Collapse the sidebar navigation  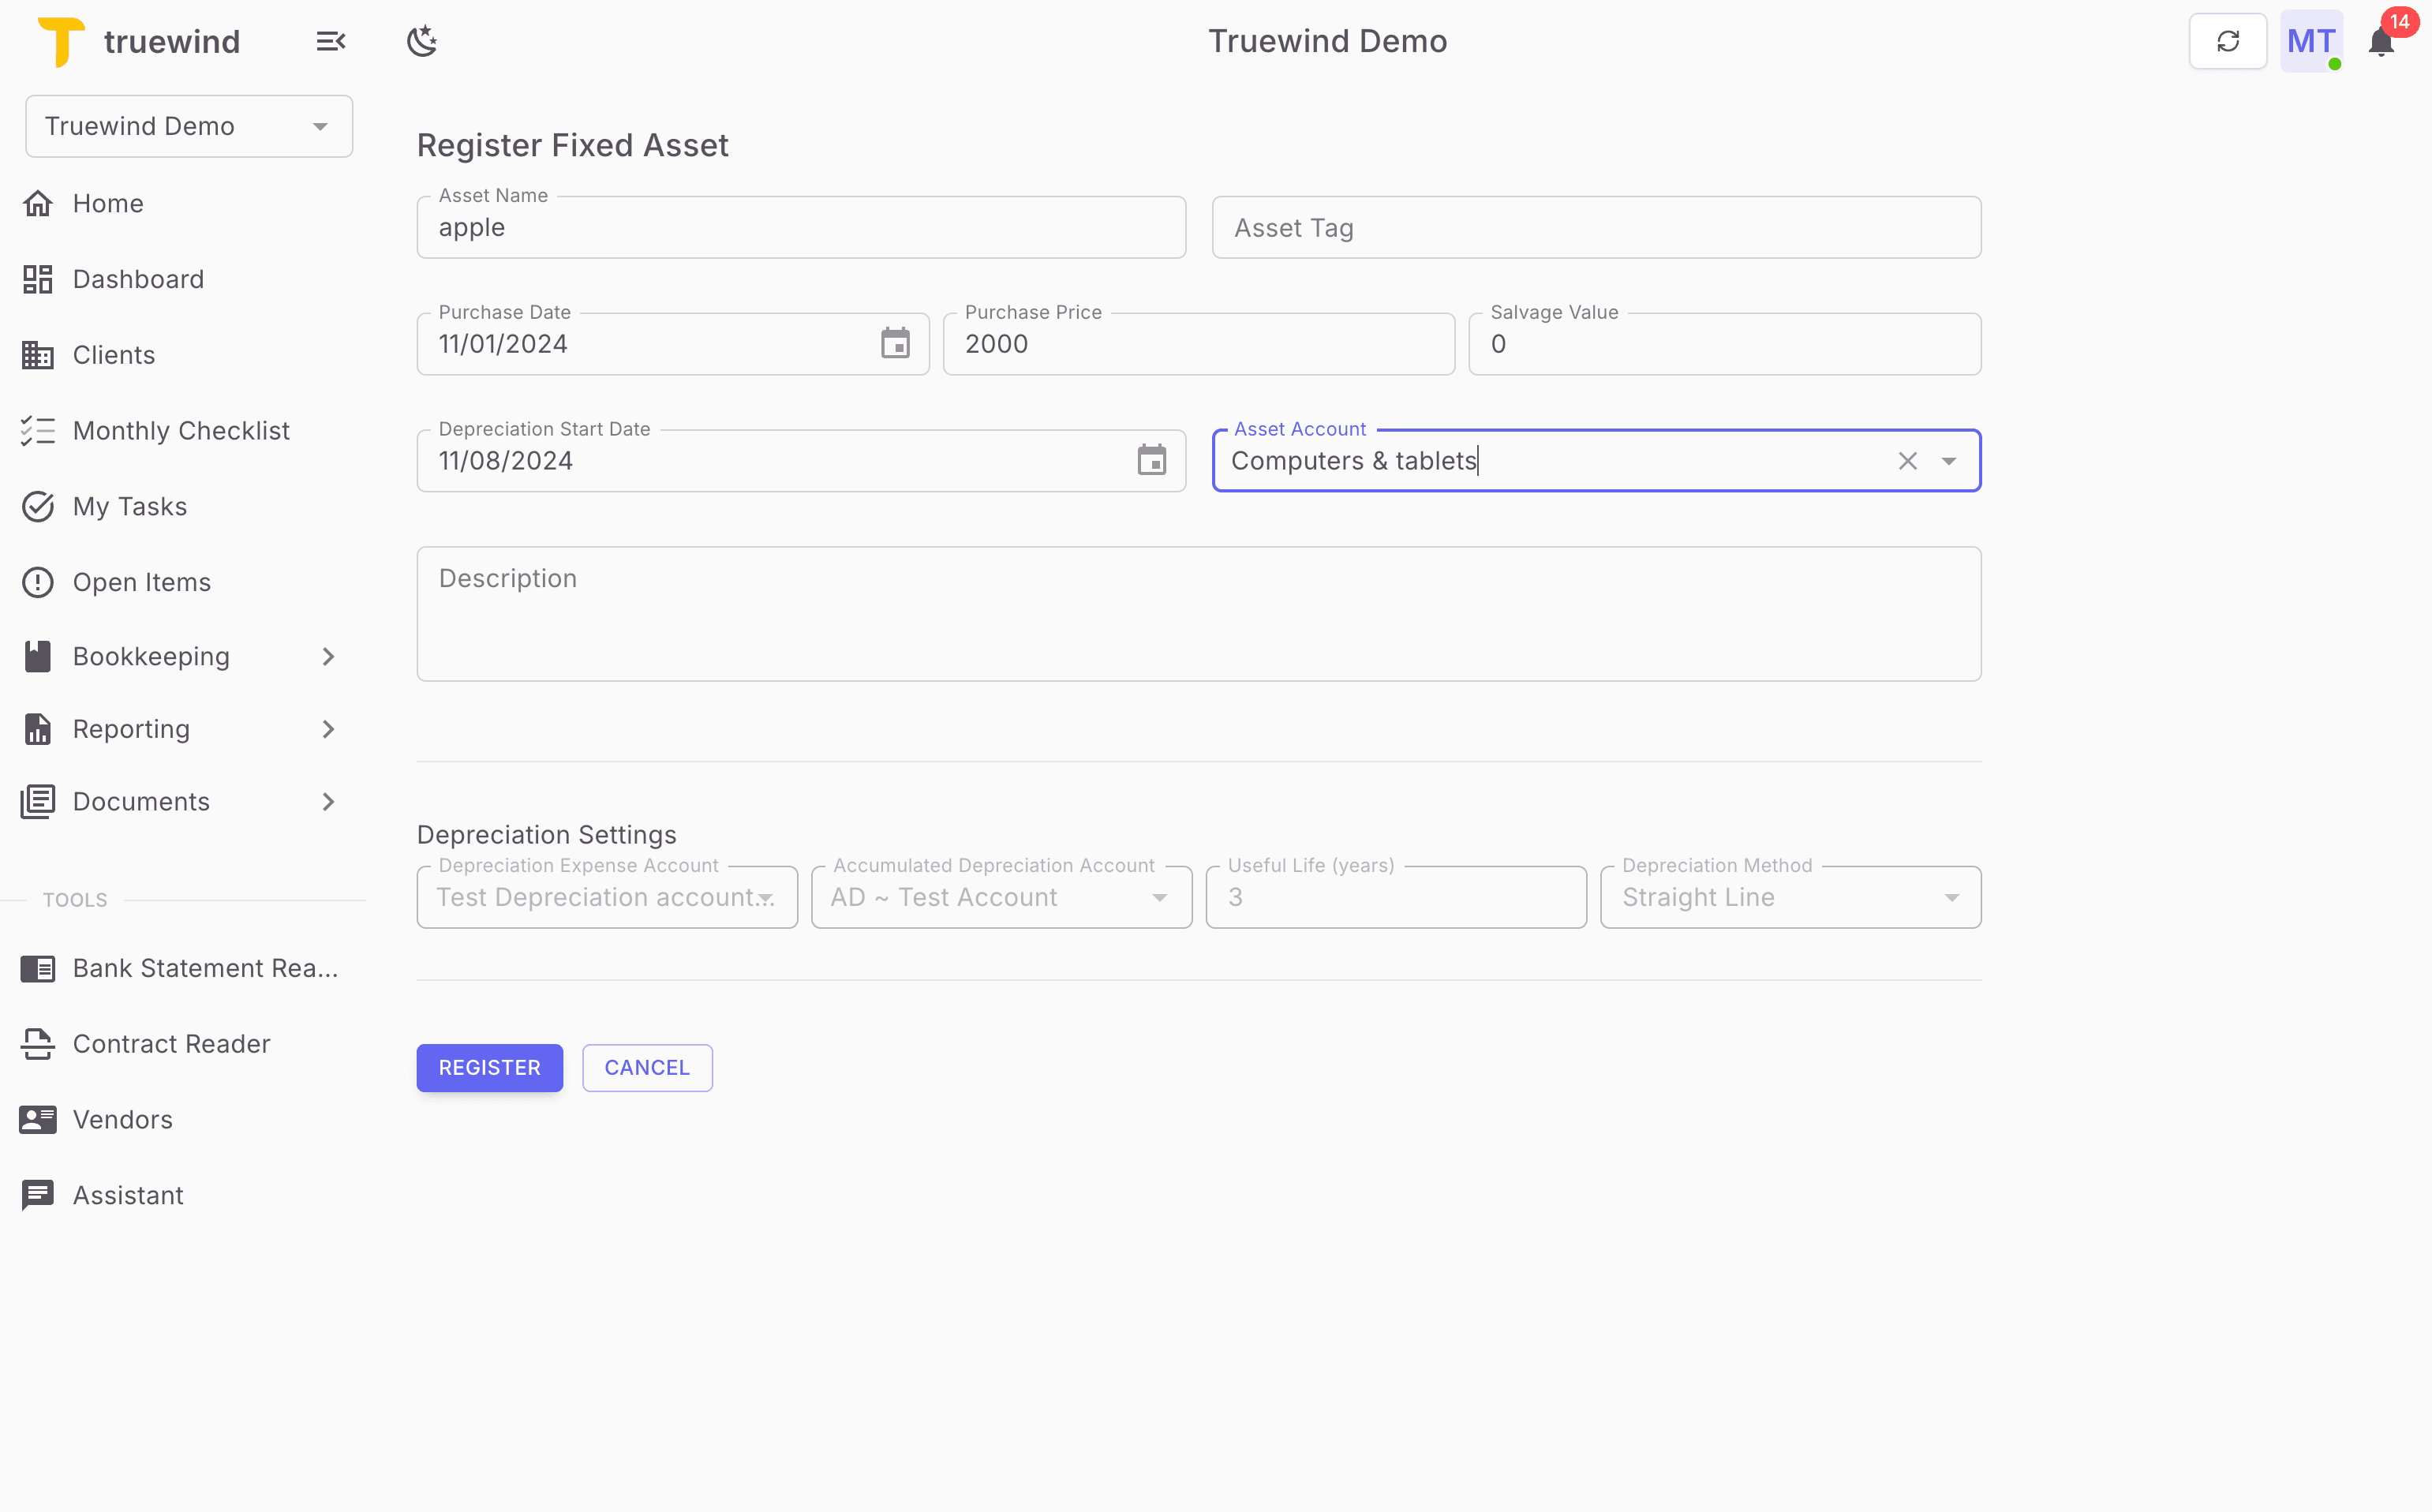click(x=330, y=41)
